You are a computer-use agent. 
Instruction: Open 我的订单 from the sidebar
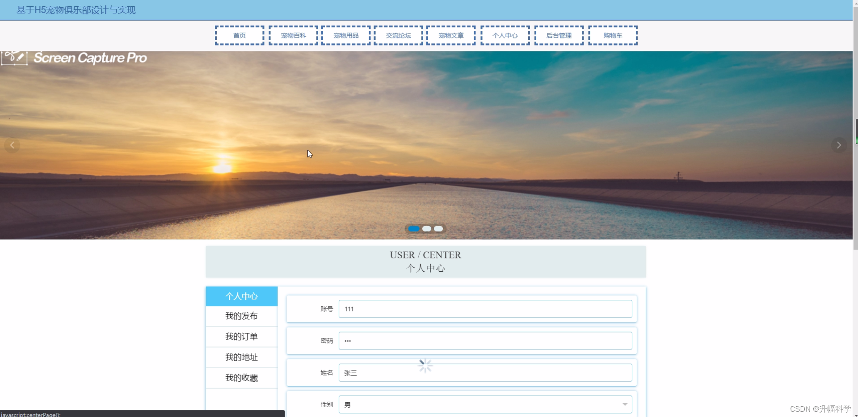click(x=241, y=337)
